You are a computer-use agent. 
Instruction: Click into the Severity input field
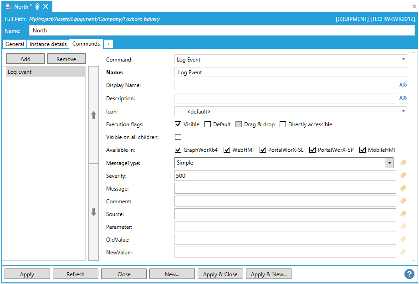point(285,176)
